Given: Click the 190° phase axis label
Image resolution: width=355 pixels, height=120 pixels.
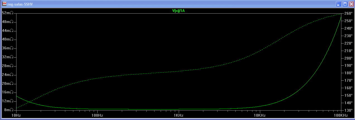Looking at the screenshot, I should point(349,66).
